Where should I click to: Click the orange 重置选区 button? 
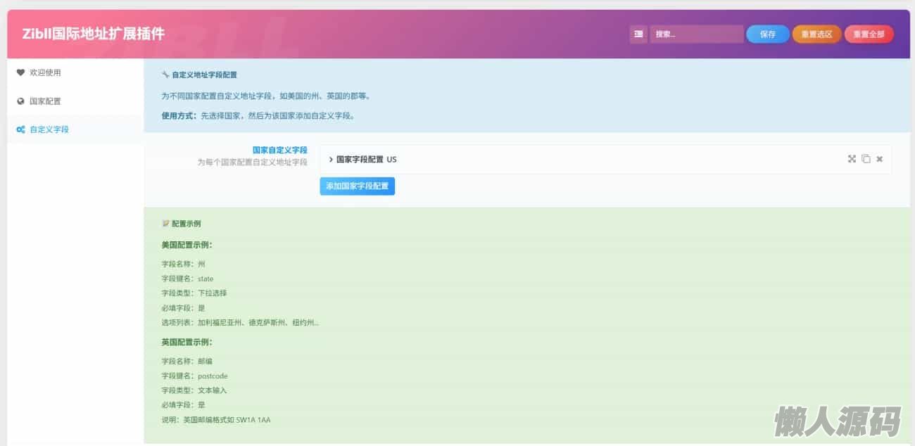[816, 34]
